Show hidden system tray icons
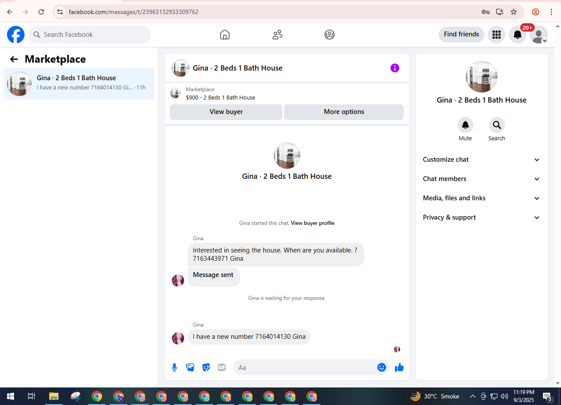Screen dimensions: 561x405 click(473, 396)
